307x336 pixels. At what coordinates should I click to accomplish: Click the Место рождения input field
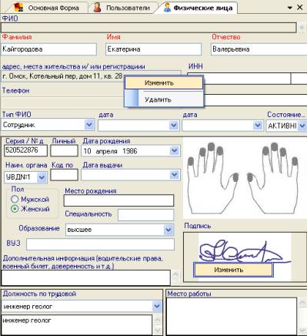point(118,200)
